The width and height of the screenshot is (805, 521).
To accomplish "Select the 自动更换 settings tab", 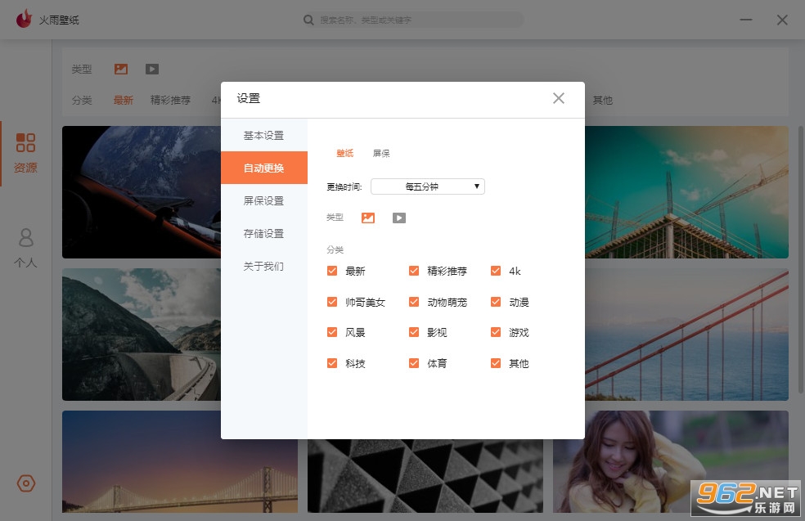I will 264,168.
